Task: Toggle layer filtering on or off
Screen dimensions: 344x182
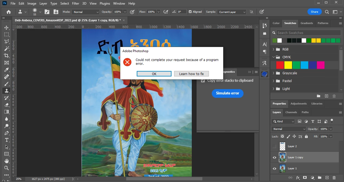Action: (x=332, y=121)
